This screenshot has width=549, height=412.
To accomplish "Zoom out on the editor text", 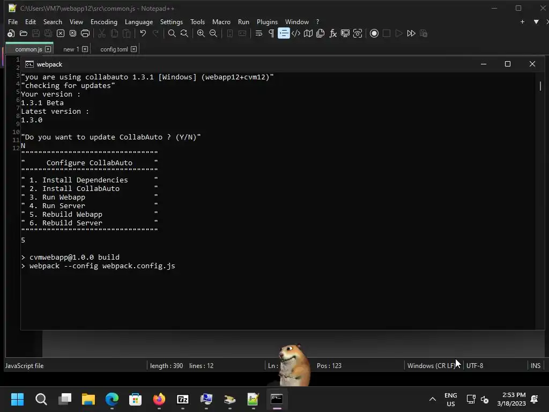I will [x=213, y=33].
